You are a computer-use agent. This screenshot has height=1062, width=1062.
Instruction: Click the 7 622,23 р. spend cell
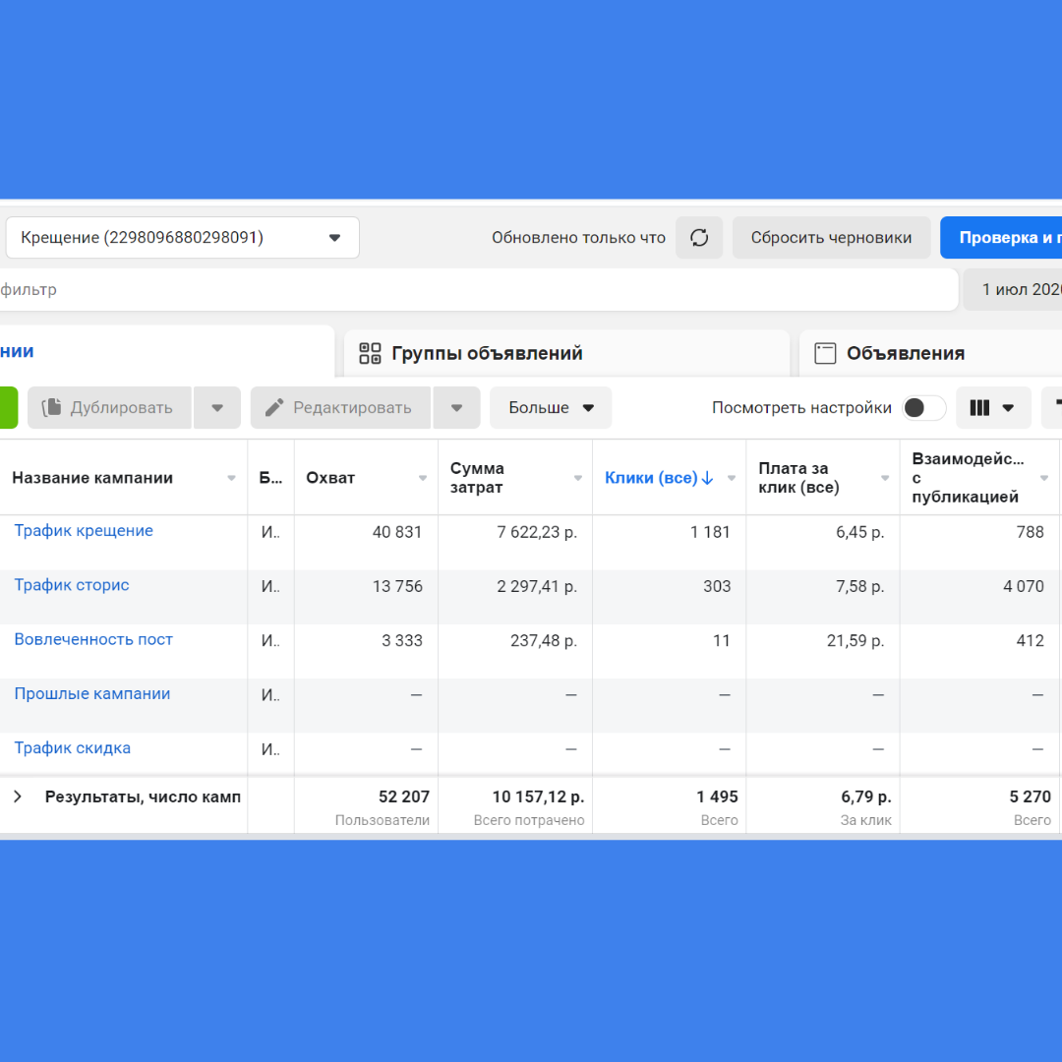pyautogui.click(x=537, y=532)
